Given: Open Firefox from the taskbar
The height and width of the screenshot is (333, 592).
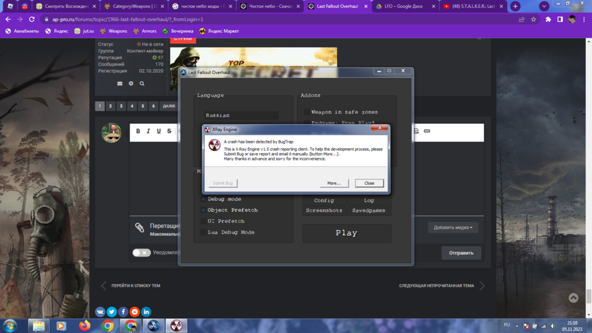Looking at the screenshot, I should point(85,326).
